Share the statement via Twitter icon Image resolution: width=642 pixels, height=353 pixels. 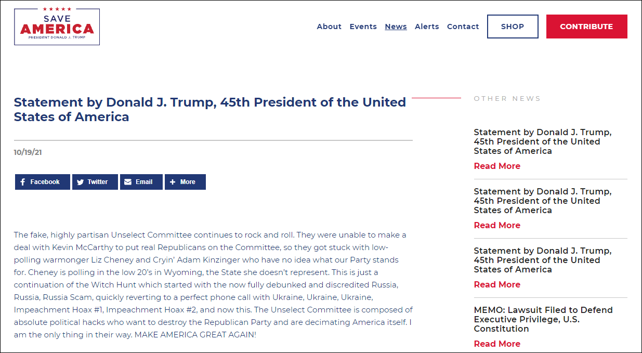[x=80, y=182]
